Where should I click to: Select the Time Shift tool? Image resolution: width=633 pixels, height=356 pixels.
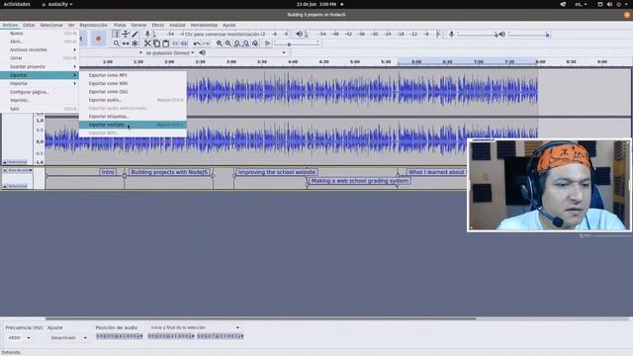[126, 44]
